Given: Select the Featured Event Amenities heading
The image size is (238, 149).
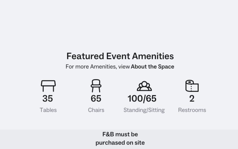Looking at the screenshot, I should (120, 56).
